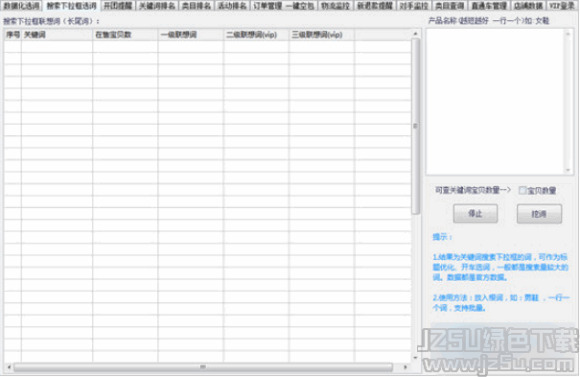Select the 一键空包 tab
The width and height of the screenshot is (580, 377).
tap(300, 6)
